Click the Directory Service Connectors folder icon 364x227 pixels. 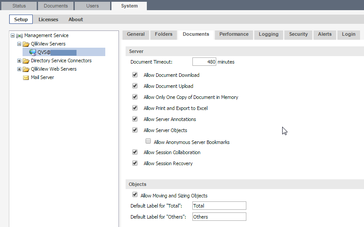[26, 61]
